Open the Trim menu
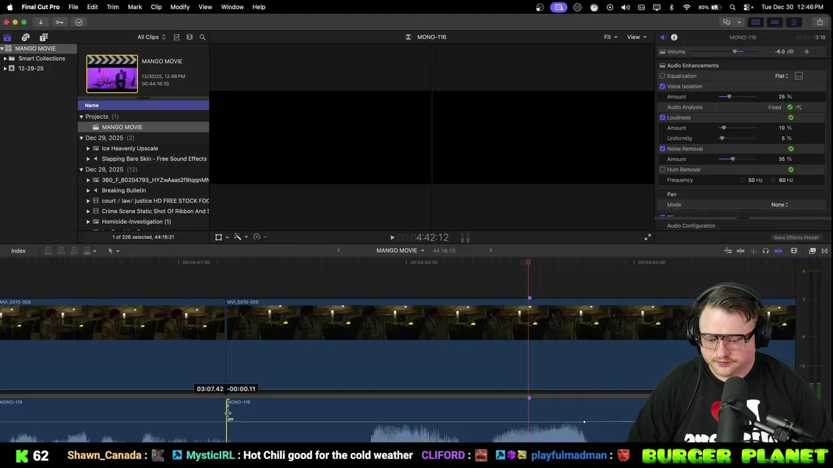833x468 pixels. (x=113, y=7)
